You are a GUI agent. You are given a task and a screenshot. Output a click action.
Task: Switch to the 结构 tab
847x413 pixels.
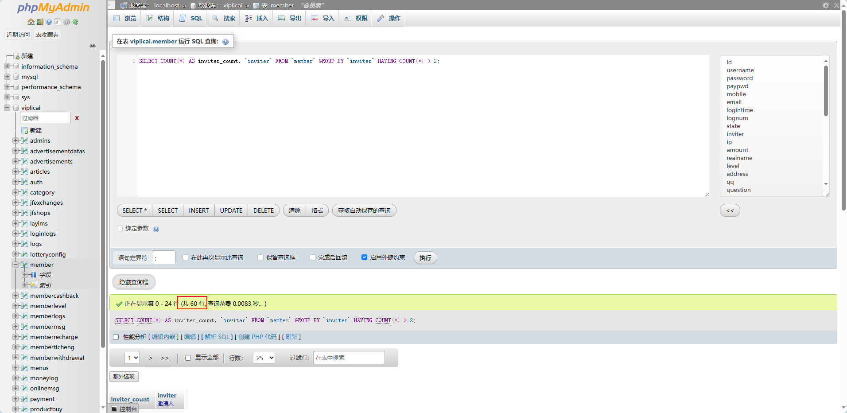[x=158, y=18]
